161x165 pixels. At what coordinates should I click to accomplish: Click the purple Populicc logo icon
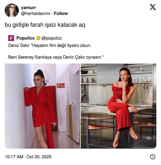tap(11, 38)
